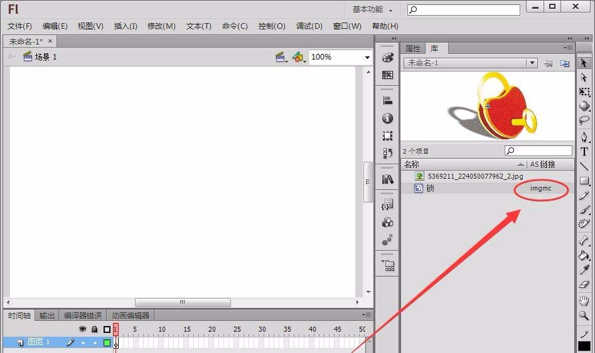Close the 未命名-1 document tab
The width and height of the screenshot is (595, 353).
click(x=50, y=41)
